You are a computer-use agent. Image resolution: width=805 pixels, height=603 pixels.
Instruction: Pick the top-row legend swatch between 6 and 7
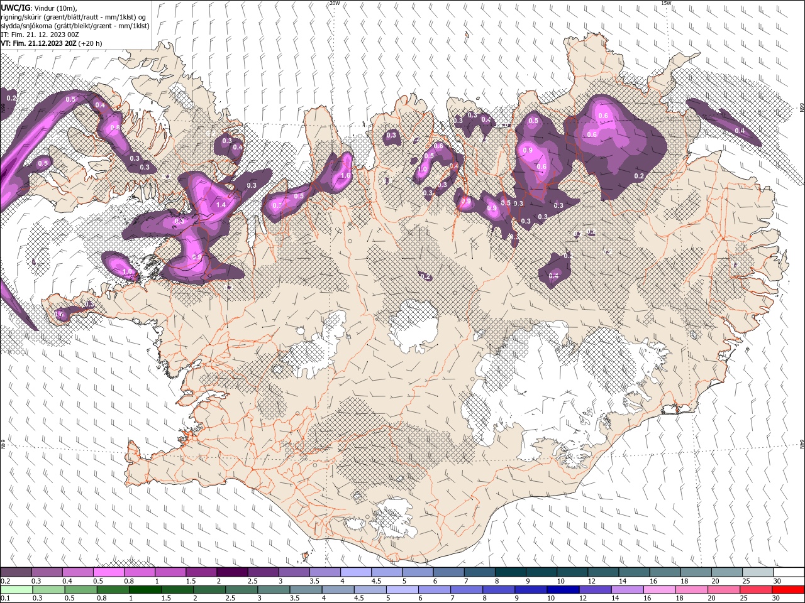click(449, 572)
